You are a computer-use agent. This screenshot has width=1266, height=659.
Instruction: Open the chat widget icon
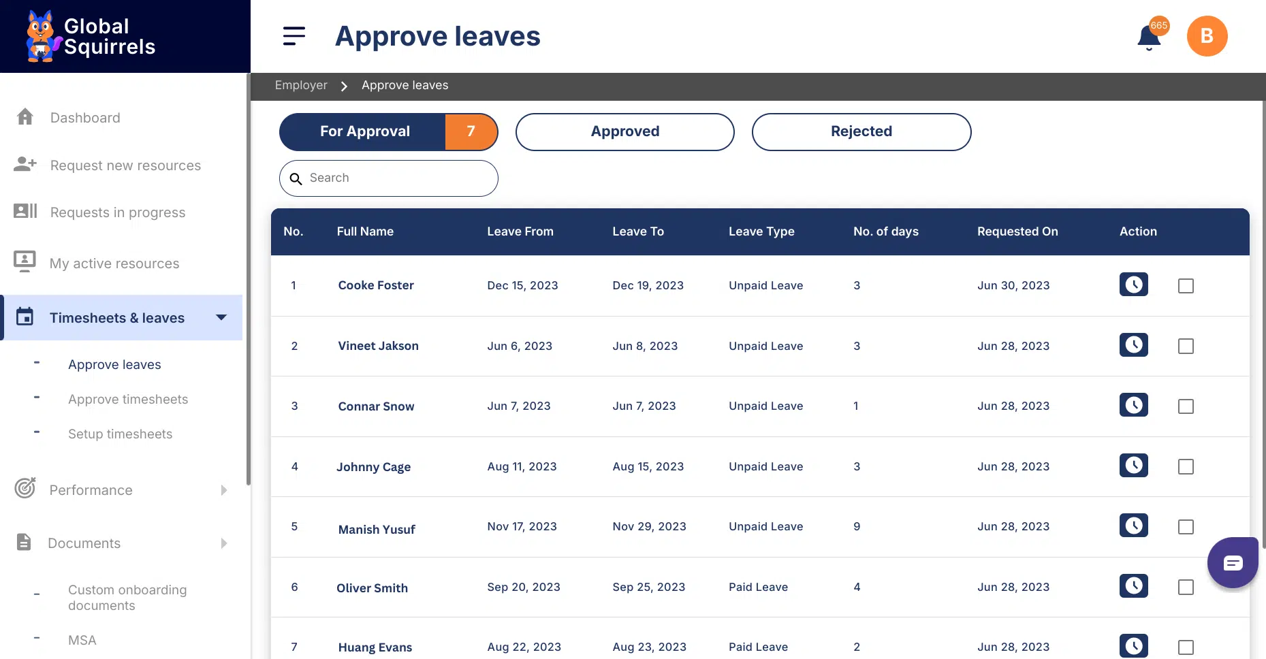click(1233, 563)
